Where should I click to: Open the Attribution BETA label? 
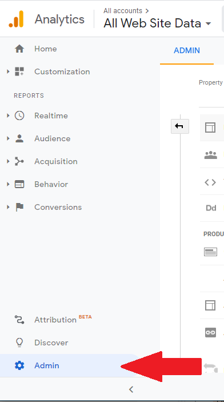pyautogui.click(x=63, y=319)
